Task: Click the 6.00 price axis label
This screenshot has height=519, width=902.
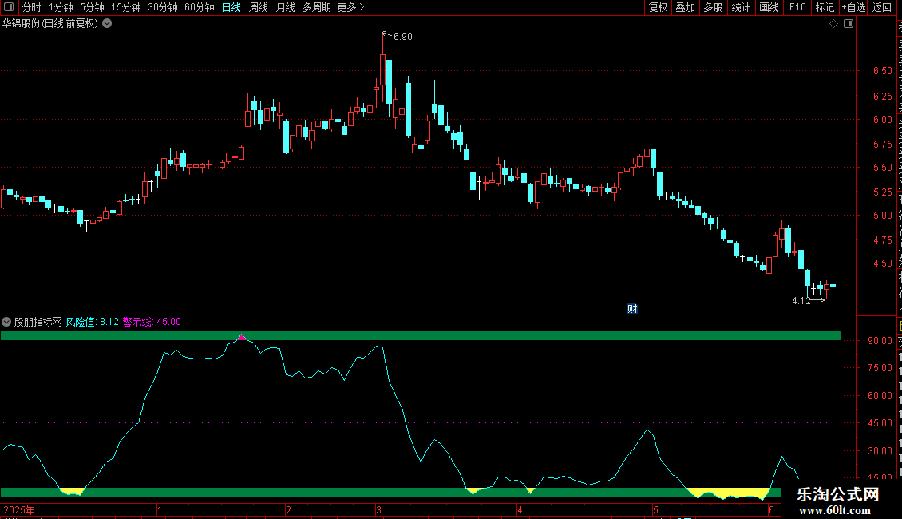Action: [x=882, y=120]
